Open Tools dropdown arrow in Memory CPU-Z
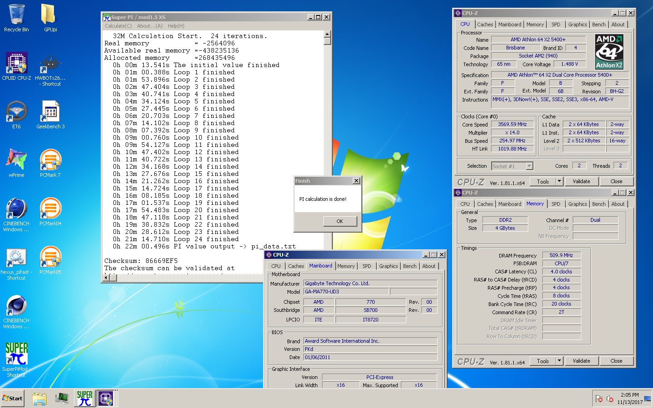653x408 pixels. coord(559,361)
